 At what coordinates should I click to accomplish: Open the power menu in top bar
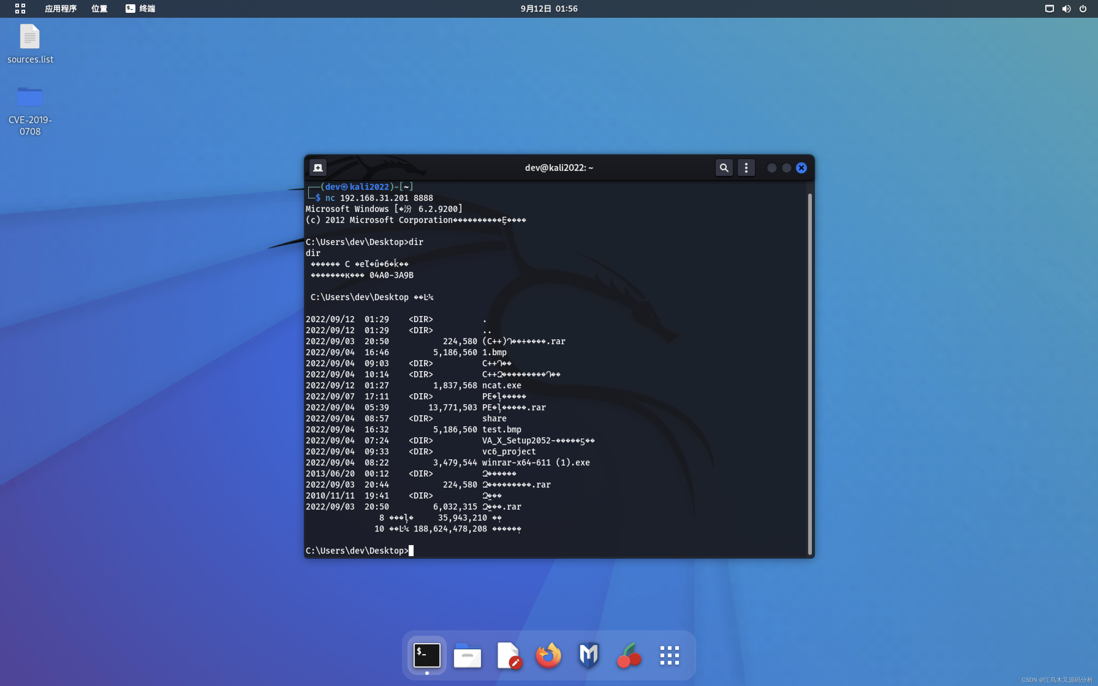[1084, 9]
